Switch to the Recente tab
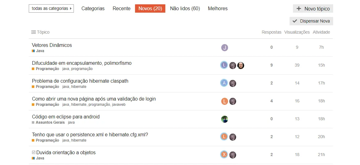This screenshot has height=165, width=360. [x=121, y=9]
